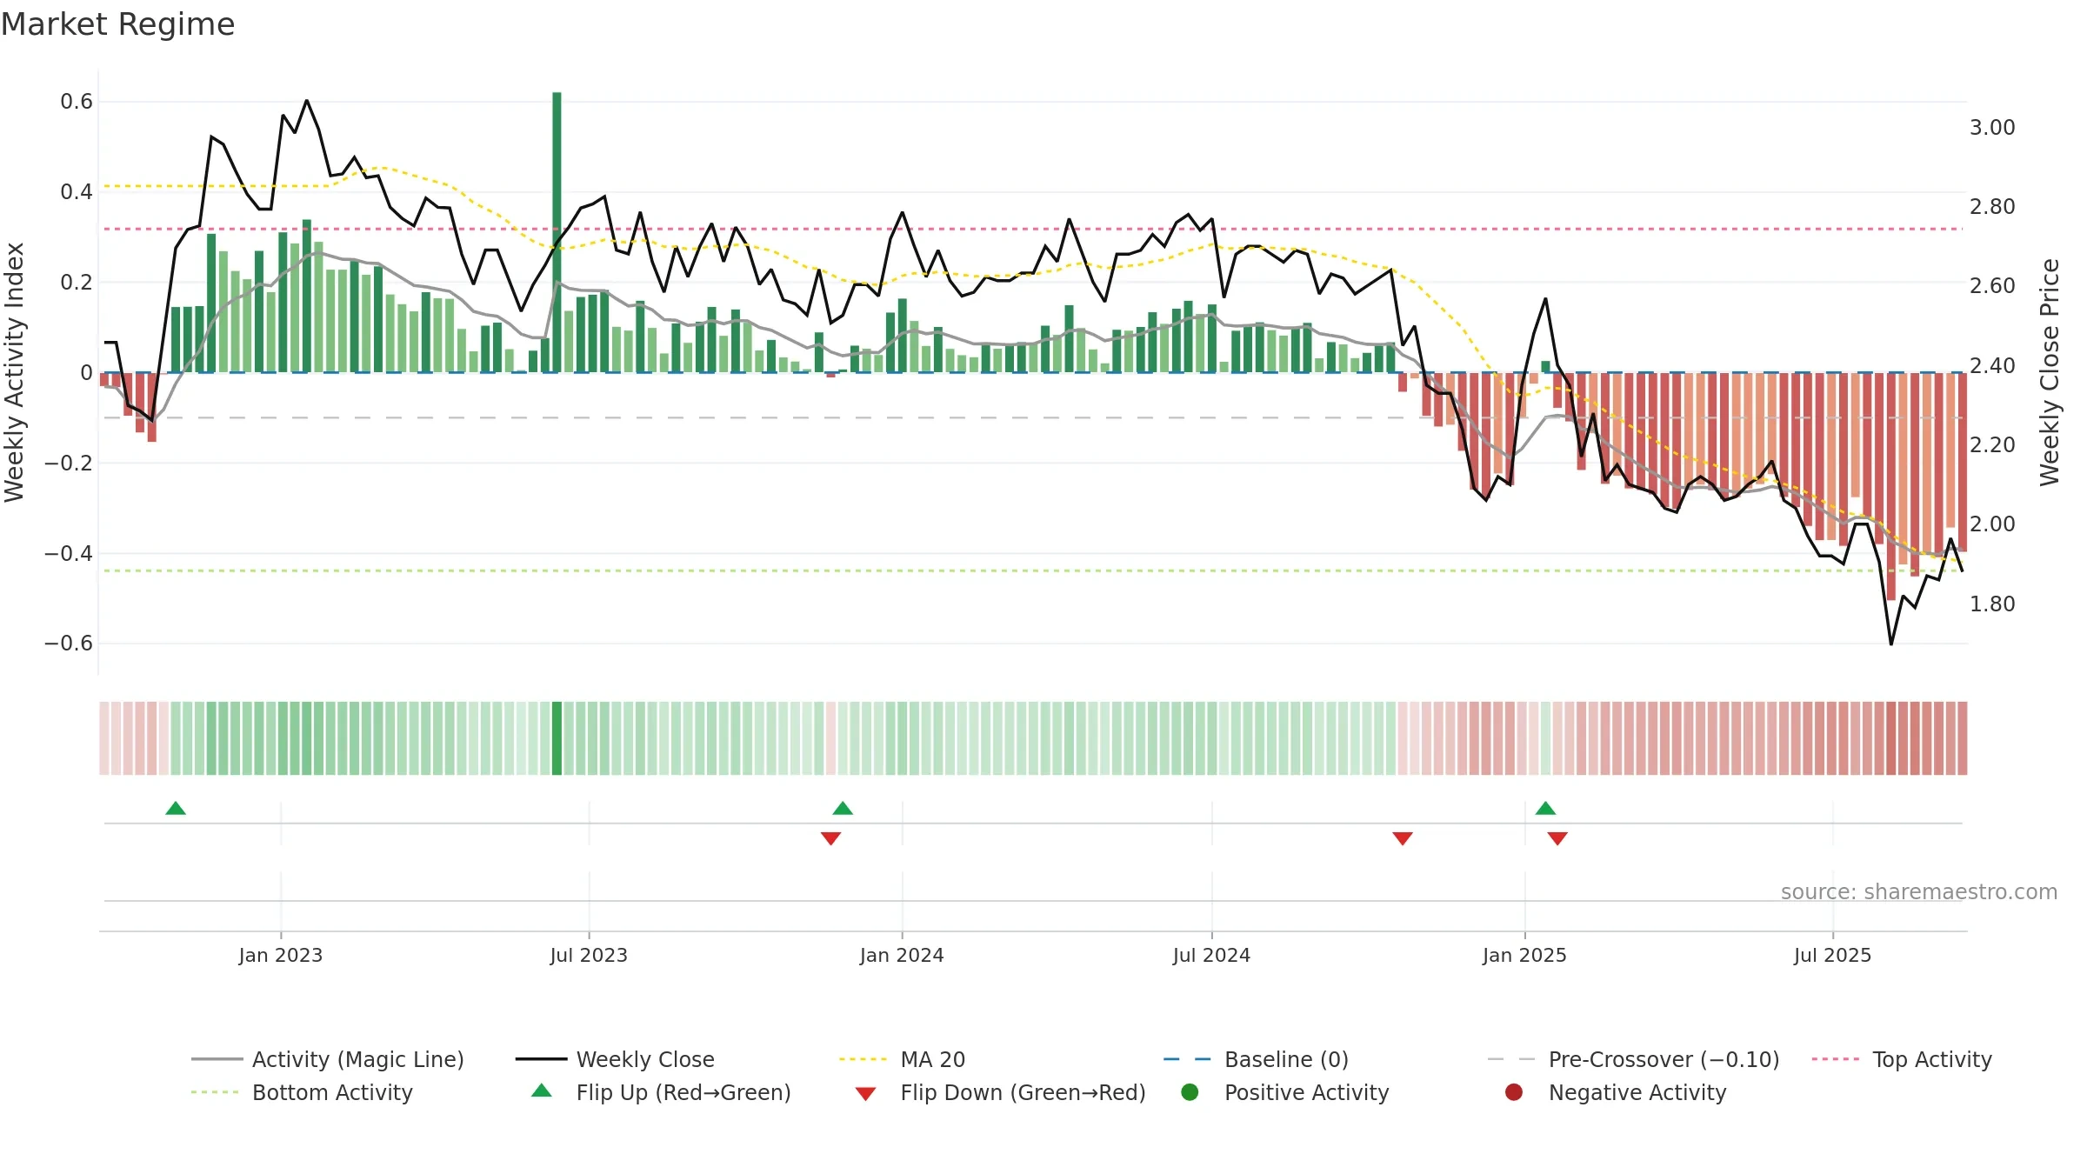Toggle the Baseline (0) legend entry
The image size is (2087, 1174).
pyautogui.click(x=1256, y=1059)
